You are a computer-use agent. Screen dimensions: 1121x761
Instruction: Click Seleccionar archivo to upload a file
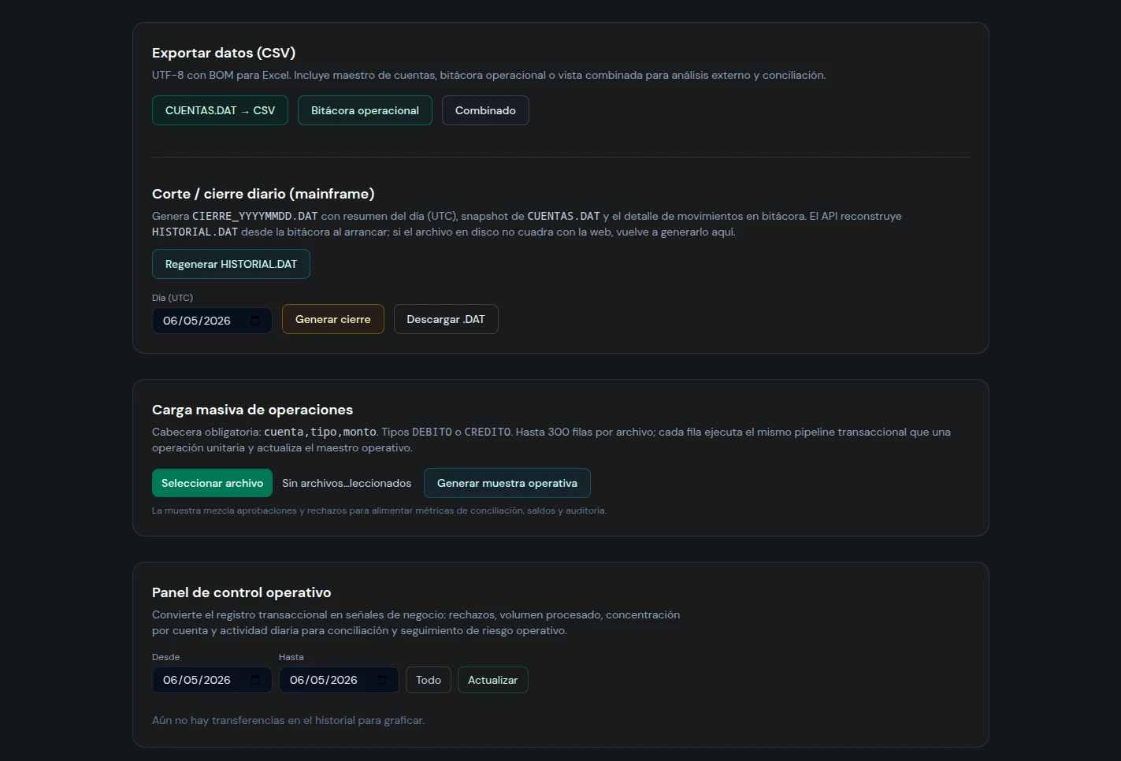(212, 483)
